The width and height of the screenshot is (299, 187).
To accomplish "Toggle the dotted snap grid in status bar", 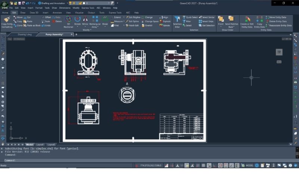I will point(198,165).
